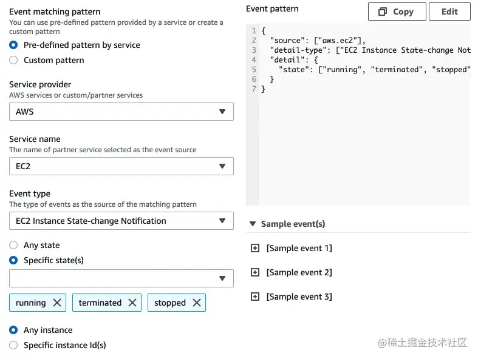Collapse the Sample event(s) section
The height and width of the screenshot is (359, 478).
click(x=253, y=224)
